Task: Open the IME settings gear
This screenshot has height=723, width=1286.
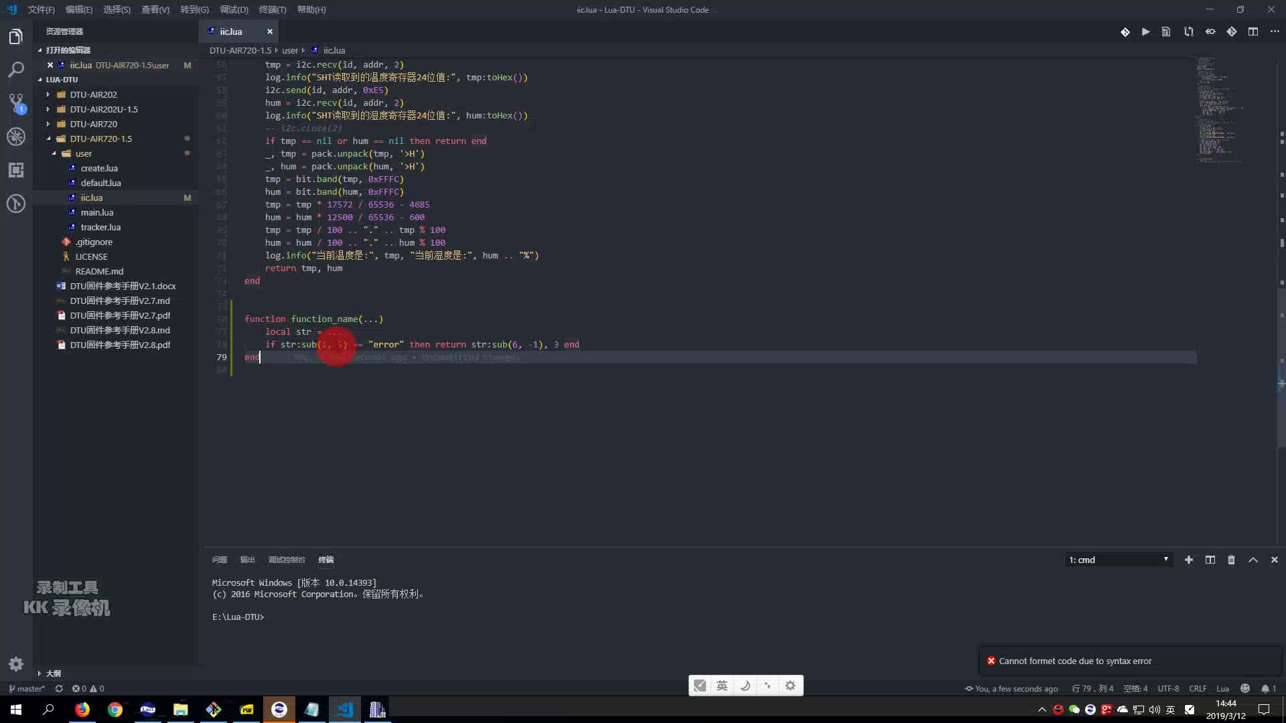Action: (x=790, y=686)
